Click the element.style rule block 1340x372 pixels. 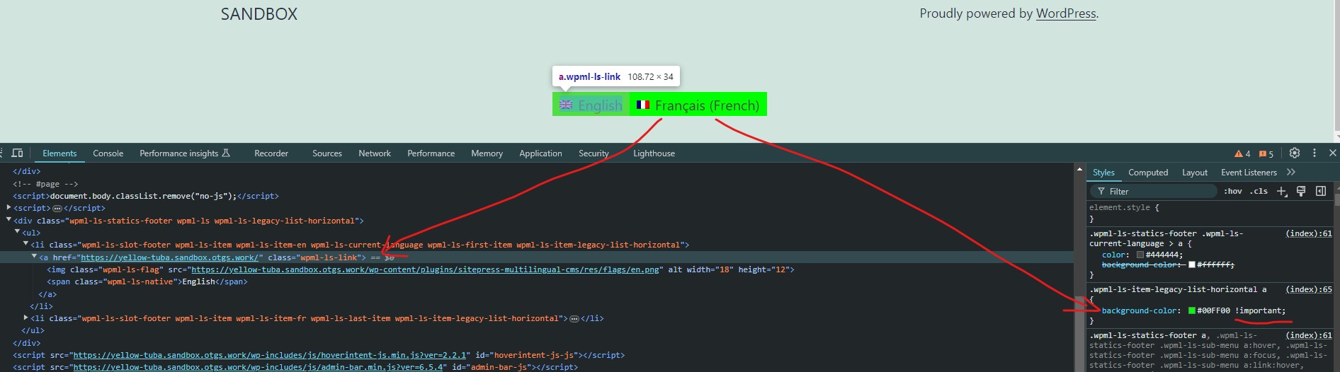(1210, 213)
